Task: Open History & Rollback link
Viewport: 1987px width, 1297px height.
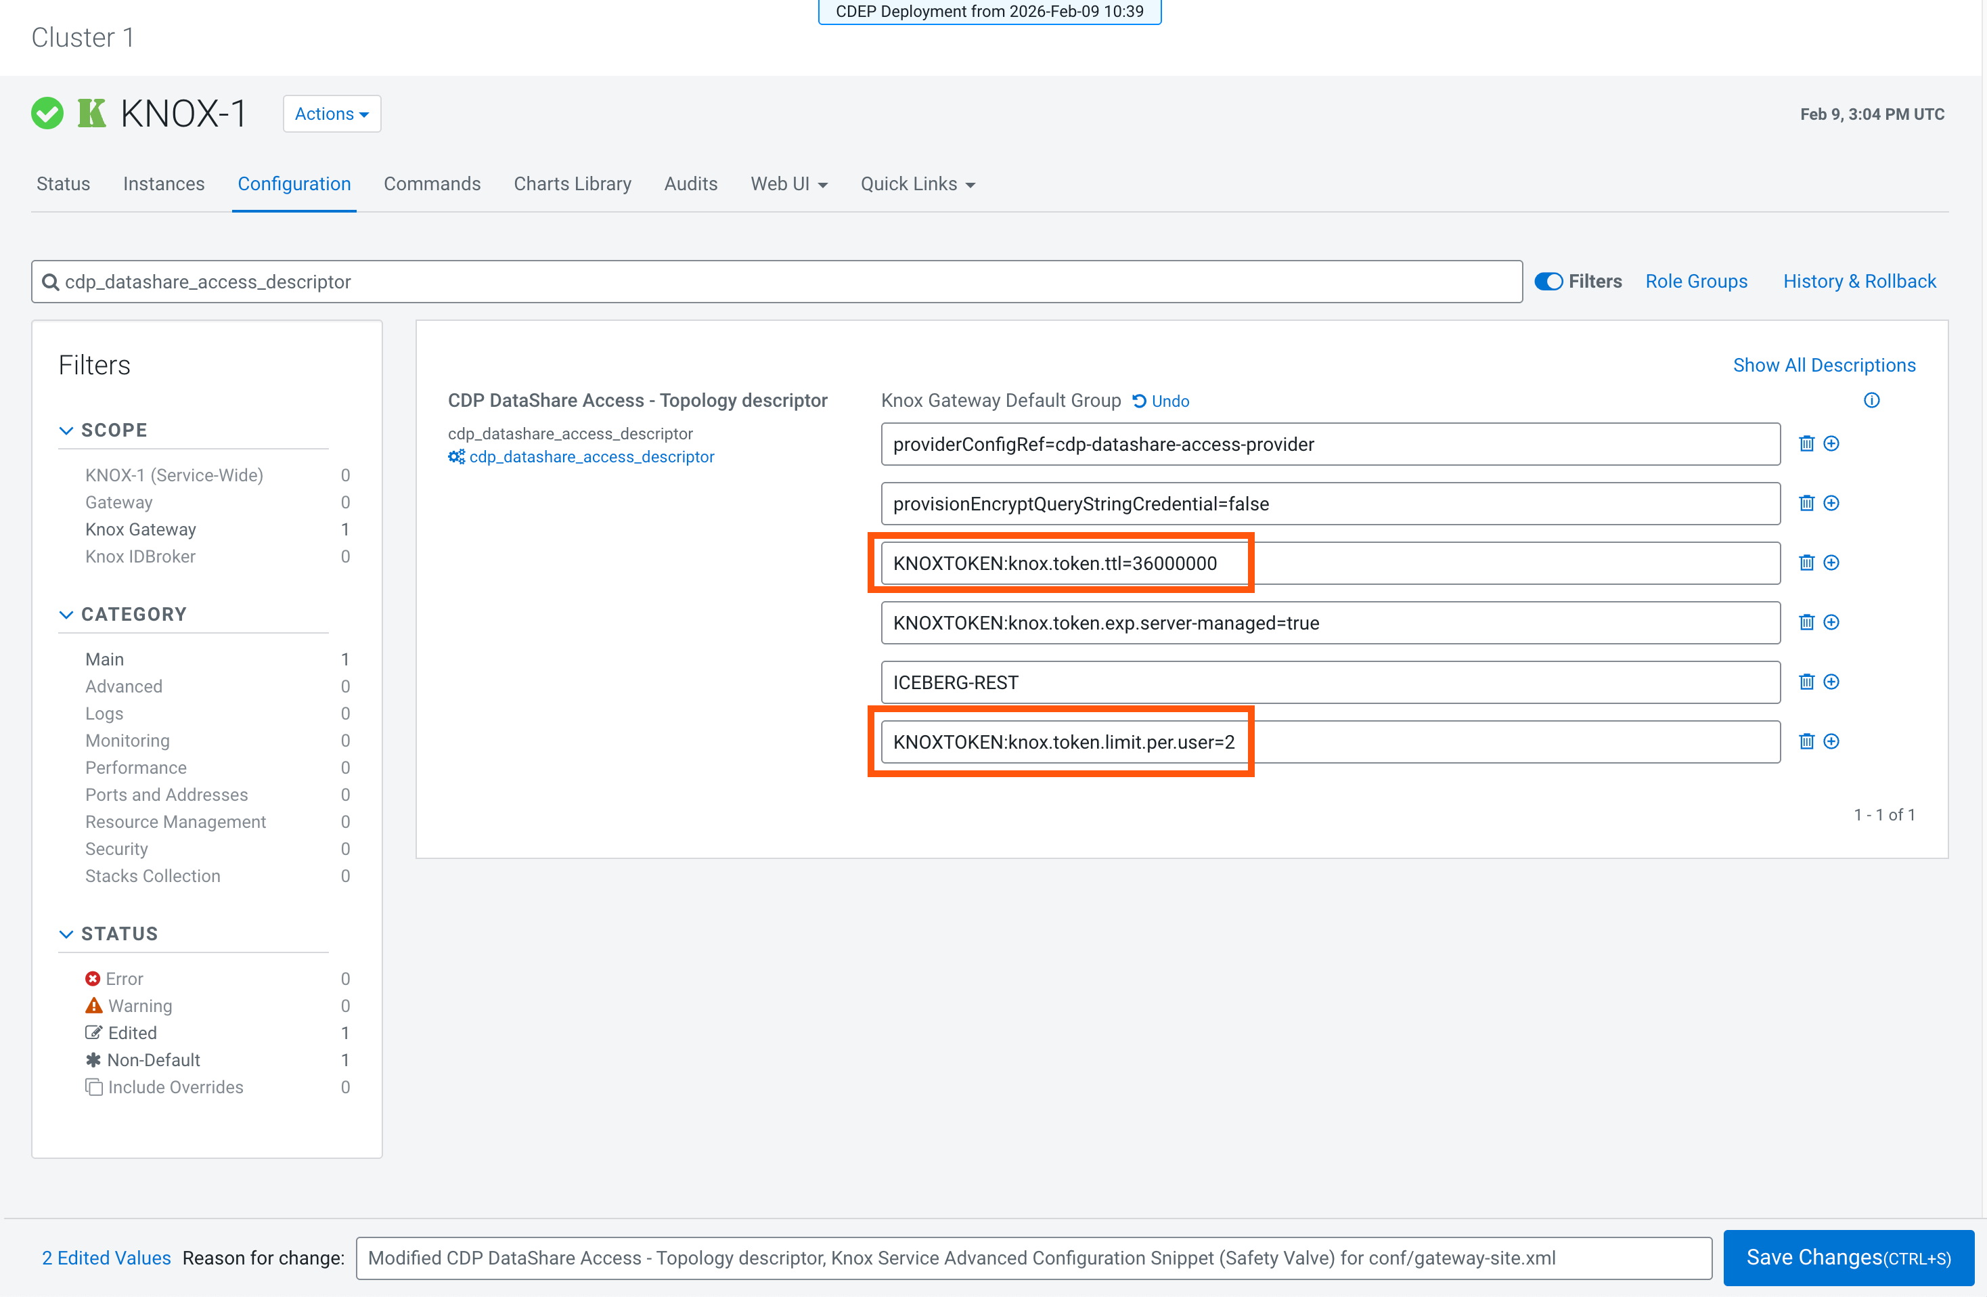Action: tap(1858, 282)
